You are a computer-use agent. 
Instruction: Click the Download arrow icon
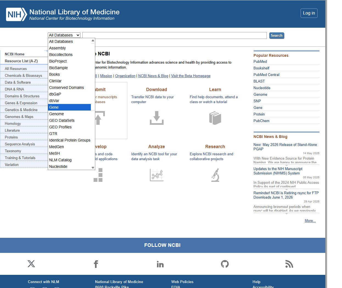point(157,118)
